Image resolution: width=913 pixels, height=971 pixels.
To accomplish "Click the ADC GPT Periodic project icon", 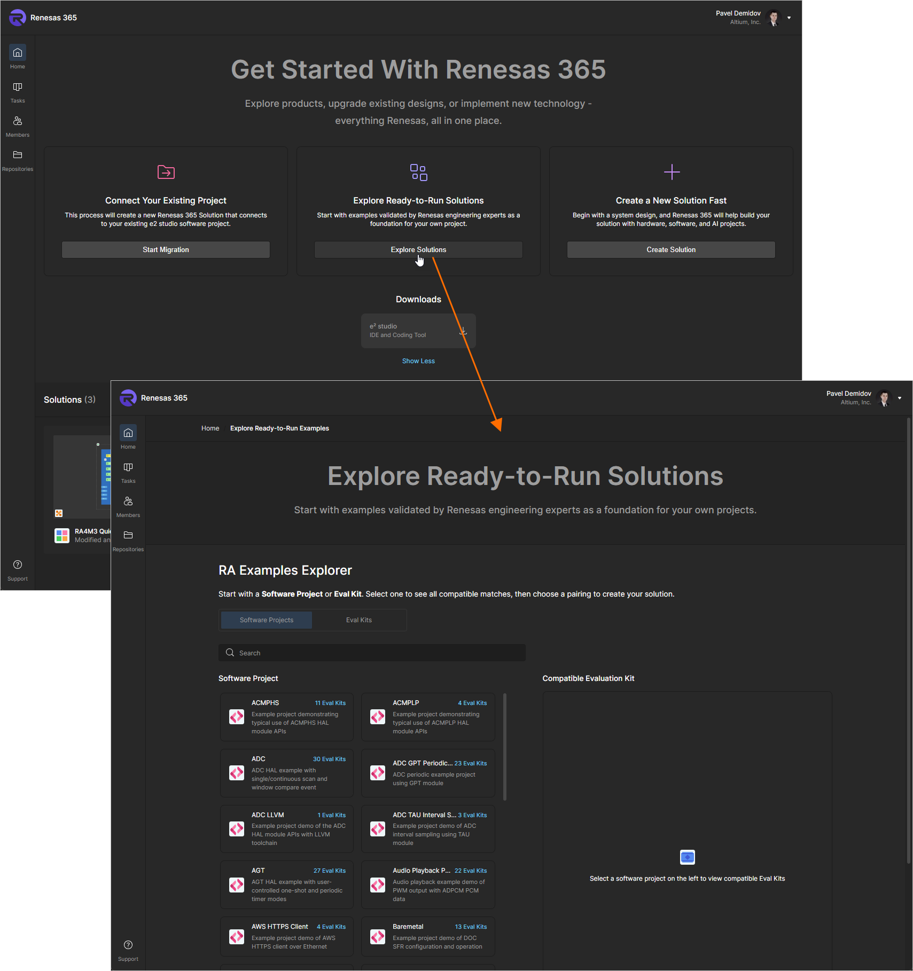I will pyautogui.click(x=378, y=773).
